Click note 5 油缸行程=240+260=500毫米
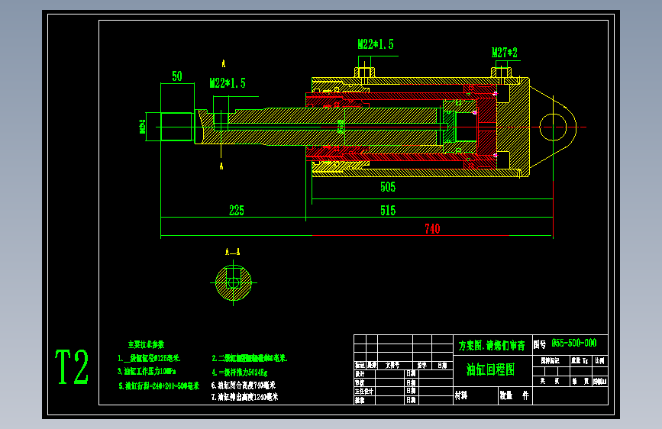Screen dimensions: 662x429 point(159,386)
